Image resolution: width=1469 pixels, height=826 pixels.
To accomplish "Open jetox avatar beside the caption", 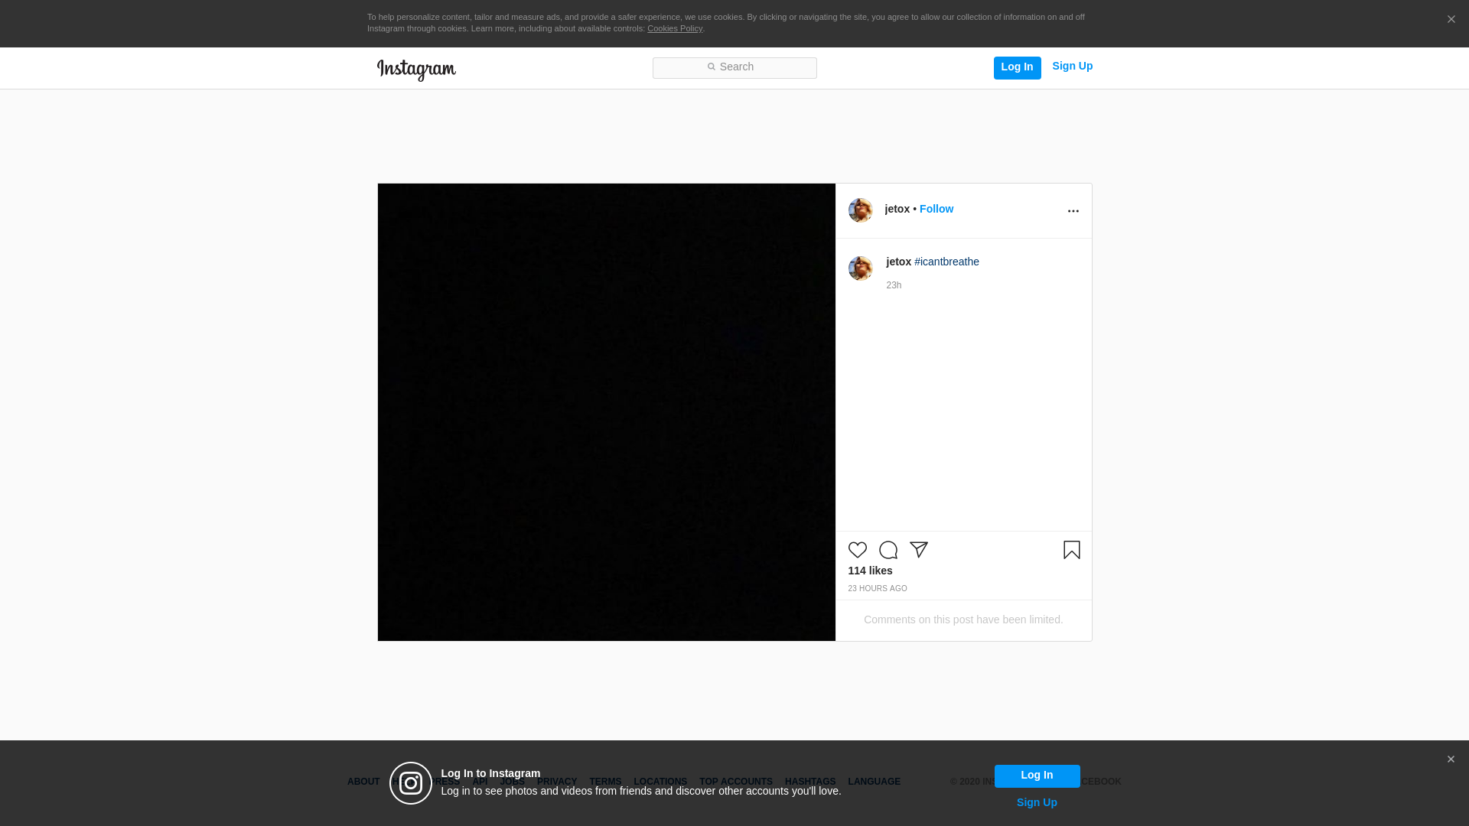I will (x=861, y=268).
